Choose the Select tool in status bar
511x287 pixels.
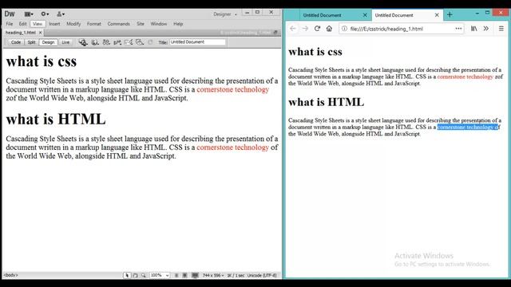pos(127,275)
